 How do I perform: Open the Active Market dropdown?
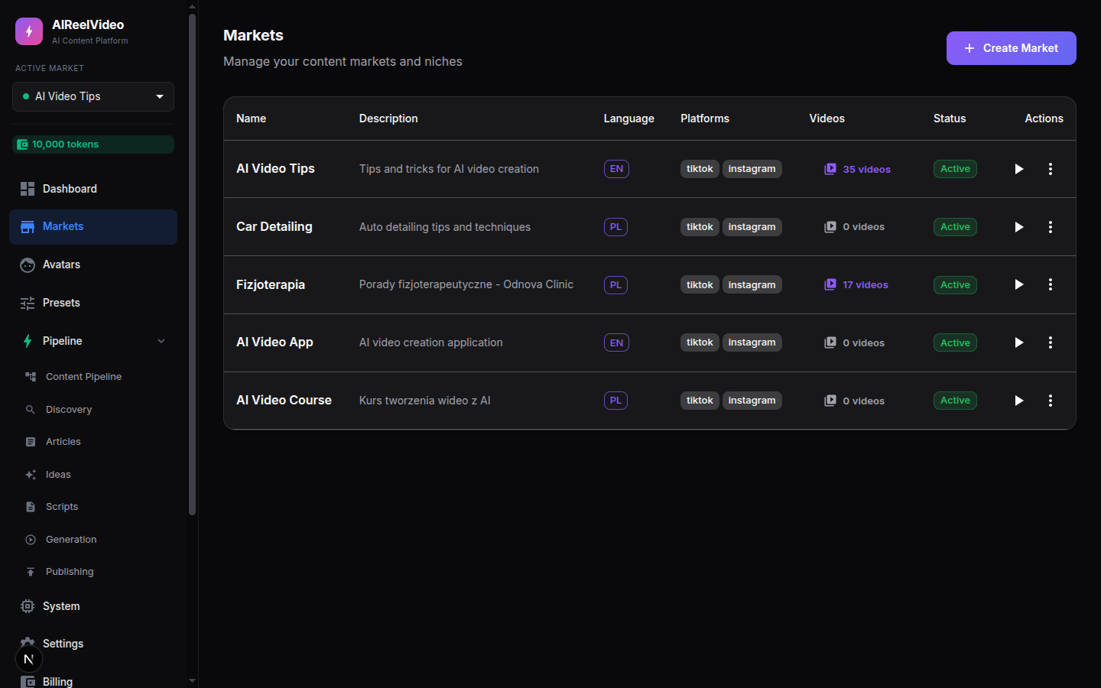(93, 96)
